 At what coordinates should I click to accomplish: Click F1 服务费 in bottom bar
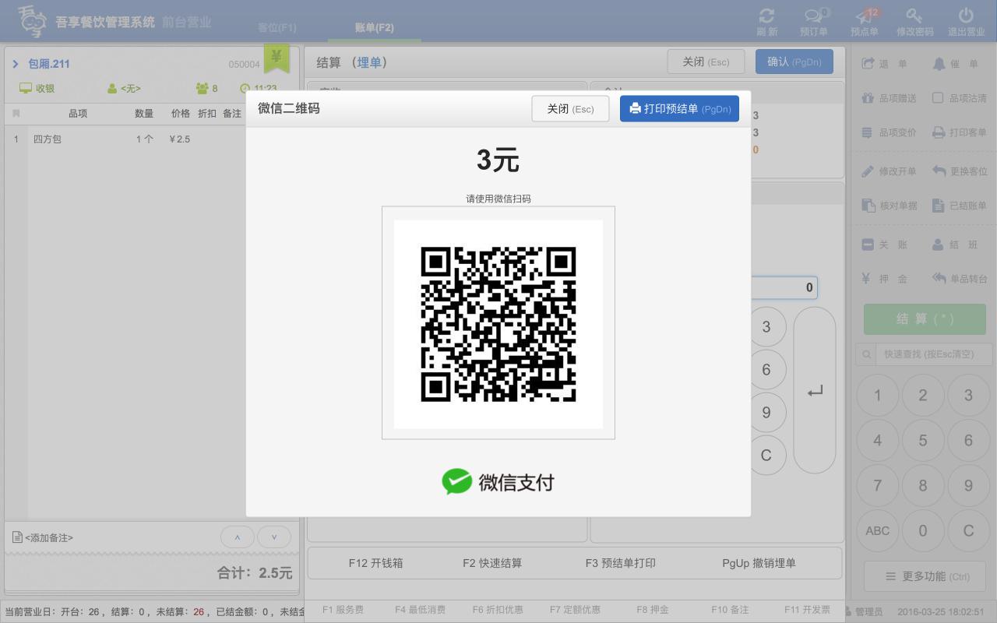(343, 610)
